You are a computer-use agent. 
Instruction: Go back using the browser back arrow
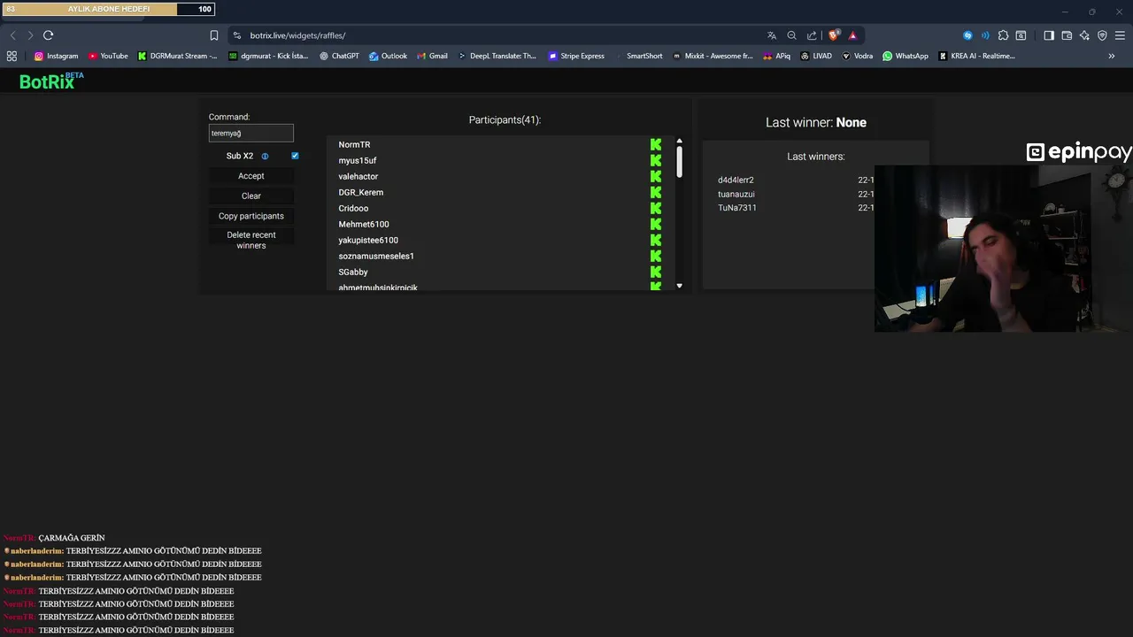click(12, 35)
